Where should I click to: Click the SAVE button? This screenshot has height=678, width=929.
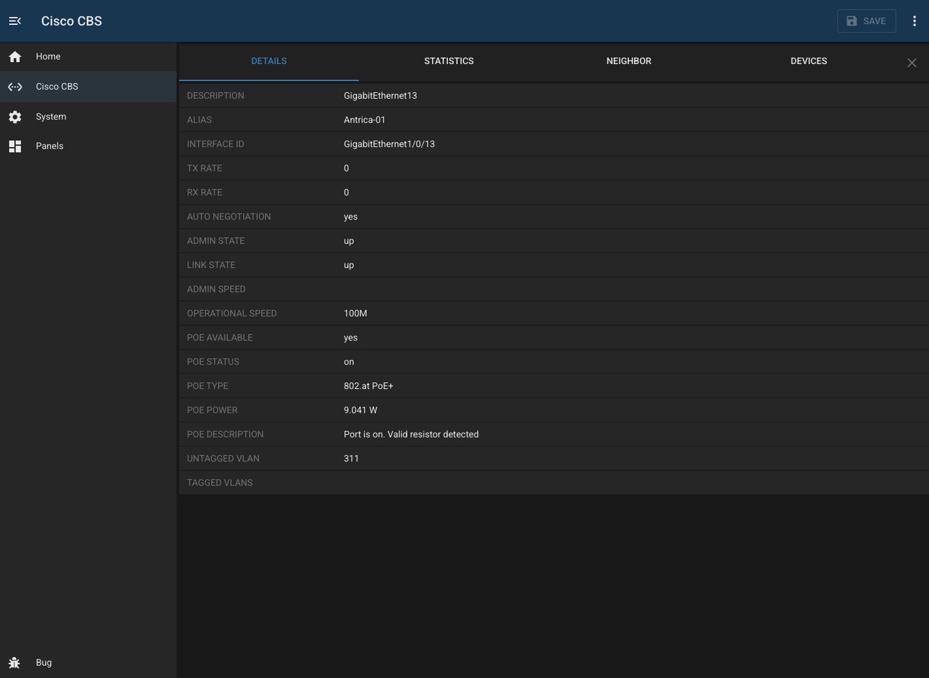[866, 20]
